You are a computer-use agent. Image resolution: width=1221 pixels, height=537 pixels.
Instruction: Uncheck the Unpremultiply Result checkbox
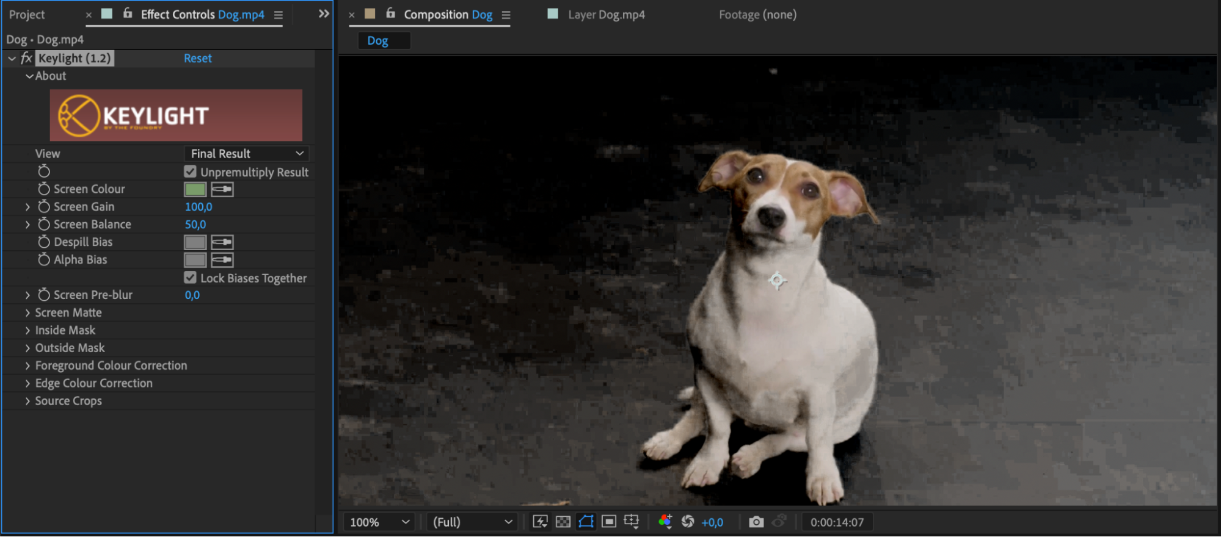pos(191,172)
